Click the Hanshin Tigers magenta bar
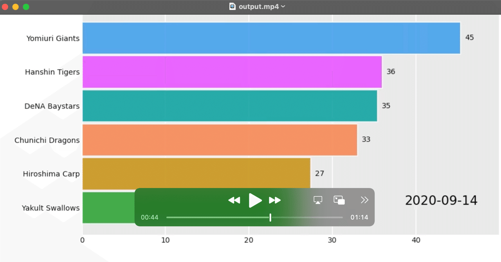The image size is (501, 262). [231, 72]
